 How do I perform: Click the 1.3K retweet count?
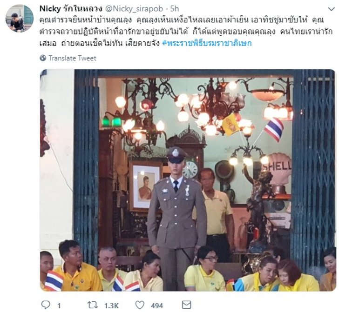point(112,305)
